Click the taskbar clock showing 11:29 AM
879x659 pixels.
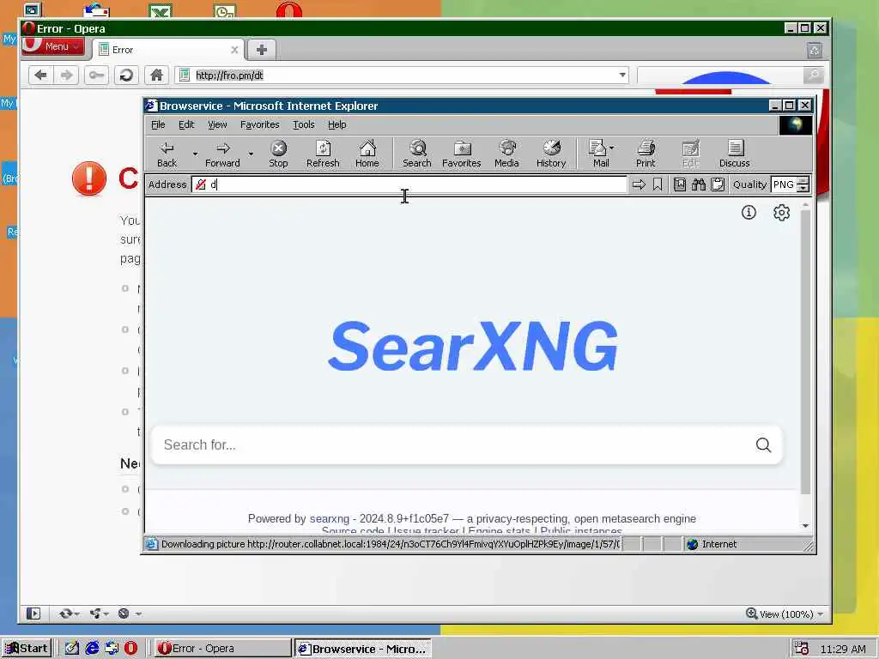point(843,649)
